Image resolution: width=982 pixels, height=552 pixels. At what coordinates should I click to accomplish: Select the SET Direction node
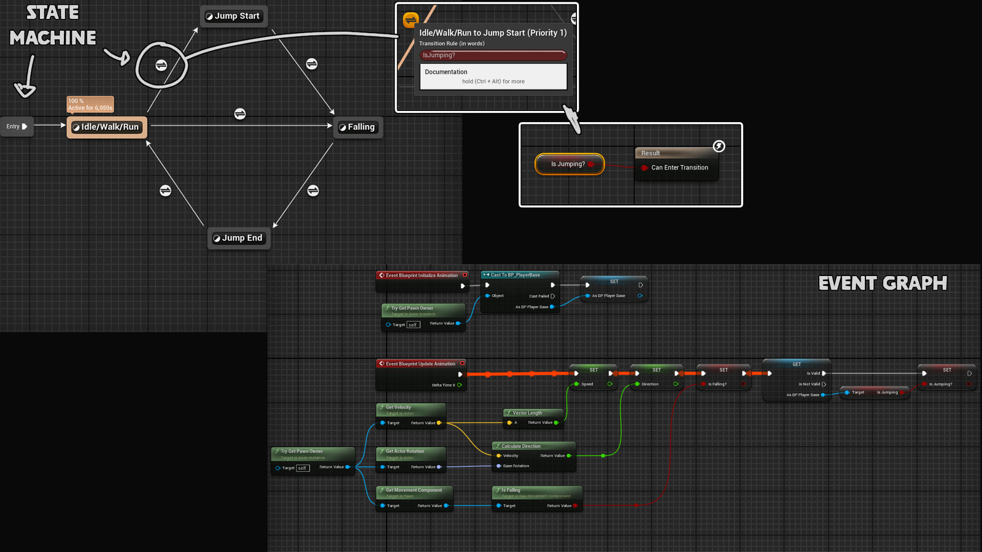point(657,377)
